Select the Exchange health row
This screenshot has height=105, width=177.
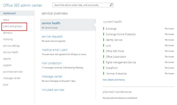pos(138,29)
